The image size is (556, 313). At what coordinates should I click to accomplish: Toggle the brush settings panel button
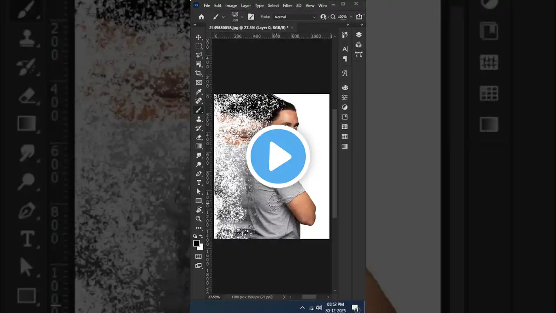251,17
